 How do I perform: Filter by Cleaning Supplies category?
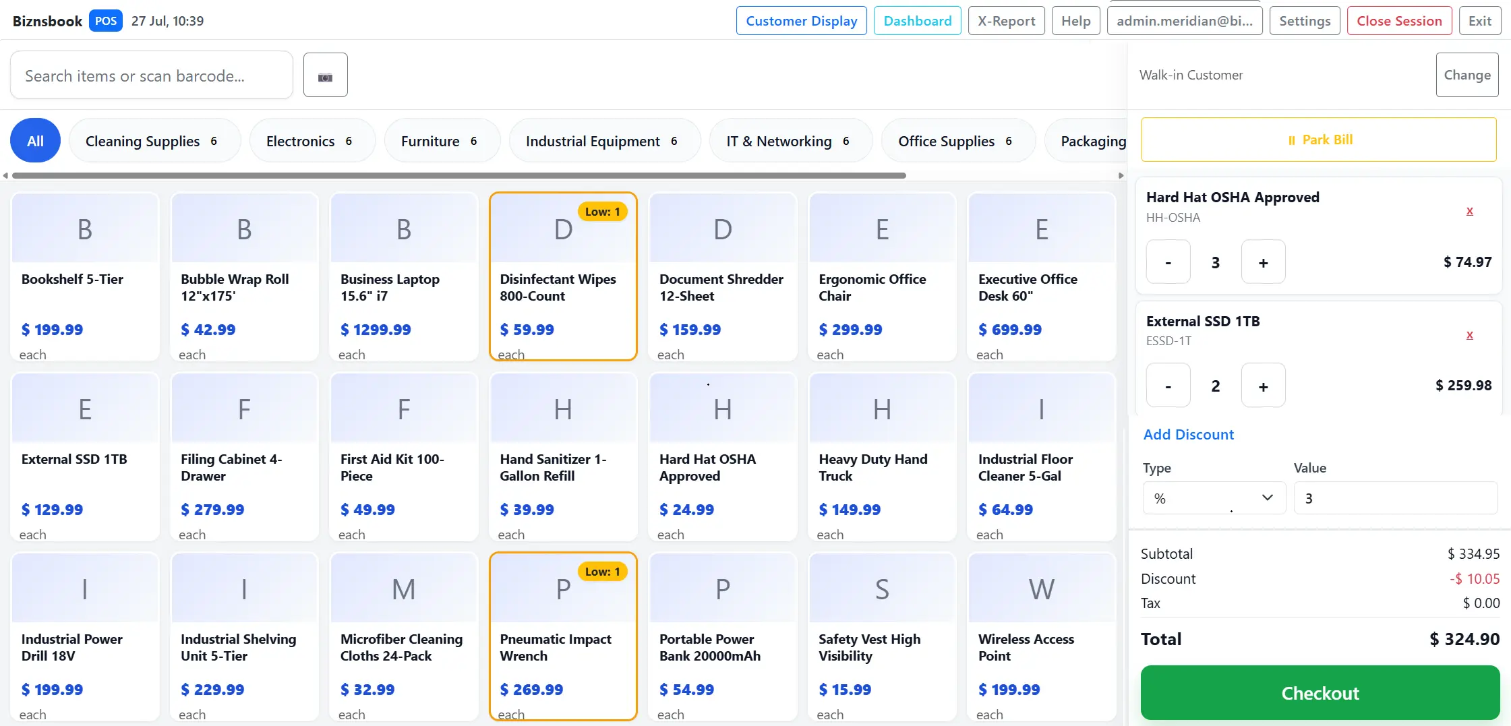tap(154, 141)
